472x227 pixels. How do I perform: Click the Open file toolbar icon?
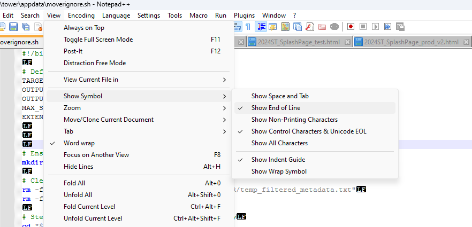(x=2, y=27)
